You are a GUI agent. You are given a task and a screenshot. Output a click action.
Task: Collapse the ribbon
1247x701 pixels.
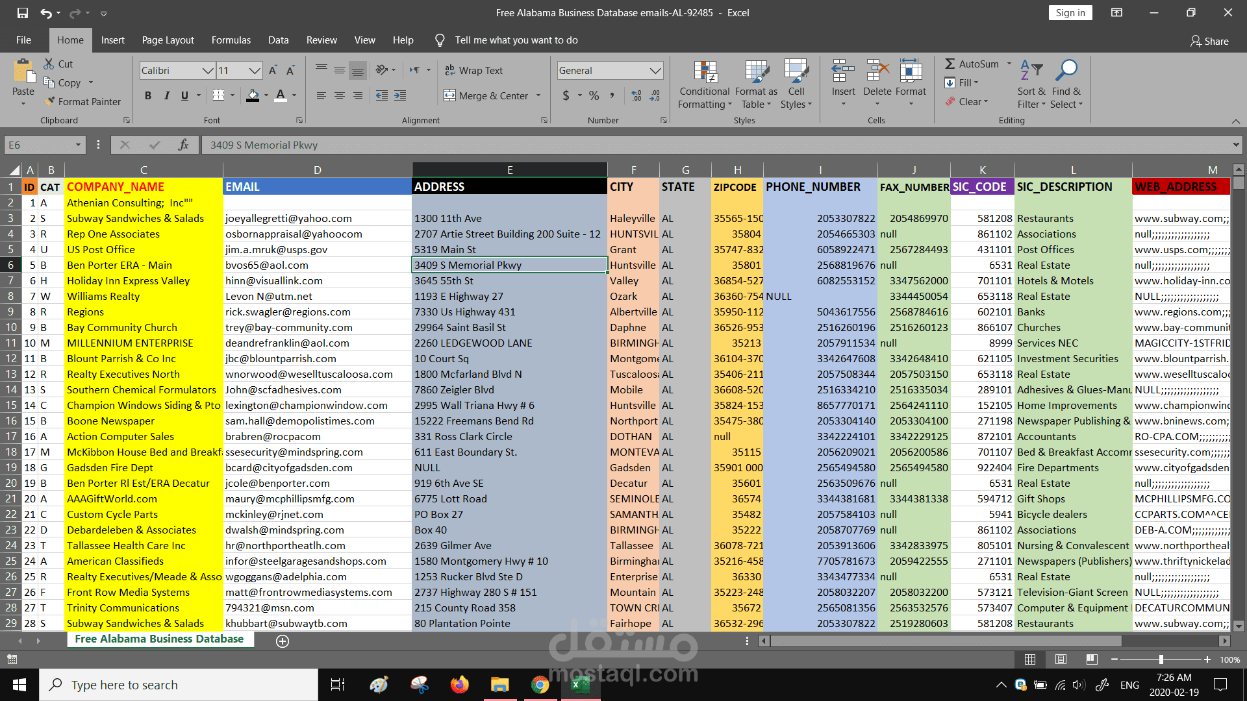[x=1235, y=121]
